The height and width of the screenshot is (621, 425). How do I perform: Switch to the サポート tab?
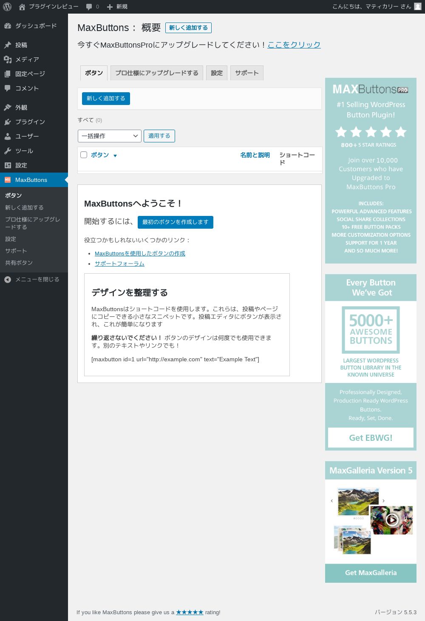point(247,73)
